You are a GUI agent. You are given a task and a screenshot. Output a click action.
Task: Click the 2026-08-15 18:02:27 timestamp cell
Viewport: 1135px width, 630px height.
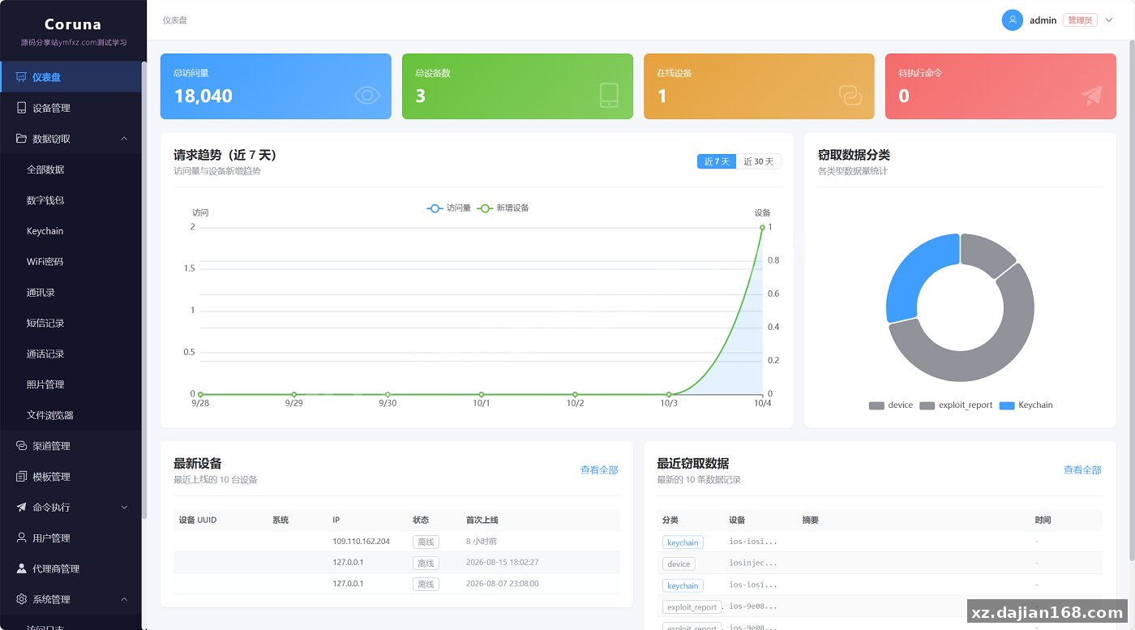tap(503, 563)
